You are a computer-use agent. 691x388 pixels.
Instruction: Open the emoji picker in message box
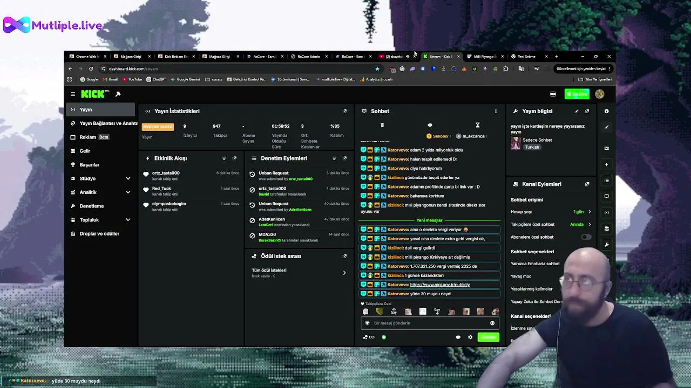coord(492,323)
